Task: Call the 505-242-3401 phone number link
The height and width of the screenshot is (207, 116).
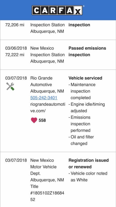Action: [44, 98]
